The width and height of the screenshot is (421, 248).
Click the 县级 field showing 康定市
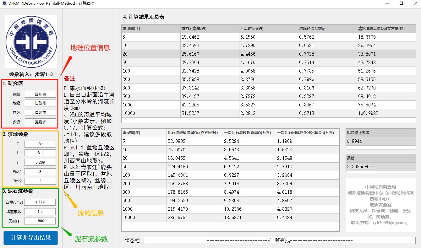coord(41,112)
